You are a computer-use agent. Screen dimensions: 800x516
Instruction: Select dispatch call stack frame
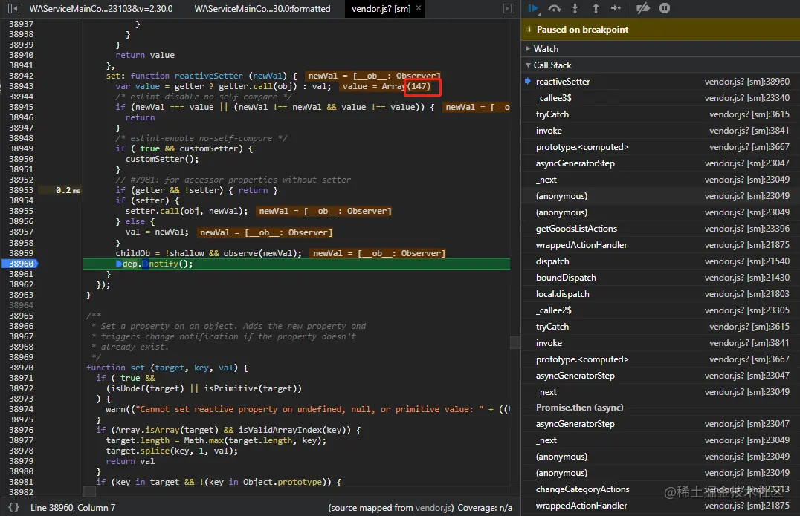[661, 261]
